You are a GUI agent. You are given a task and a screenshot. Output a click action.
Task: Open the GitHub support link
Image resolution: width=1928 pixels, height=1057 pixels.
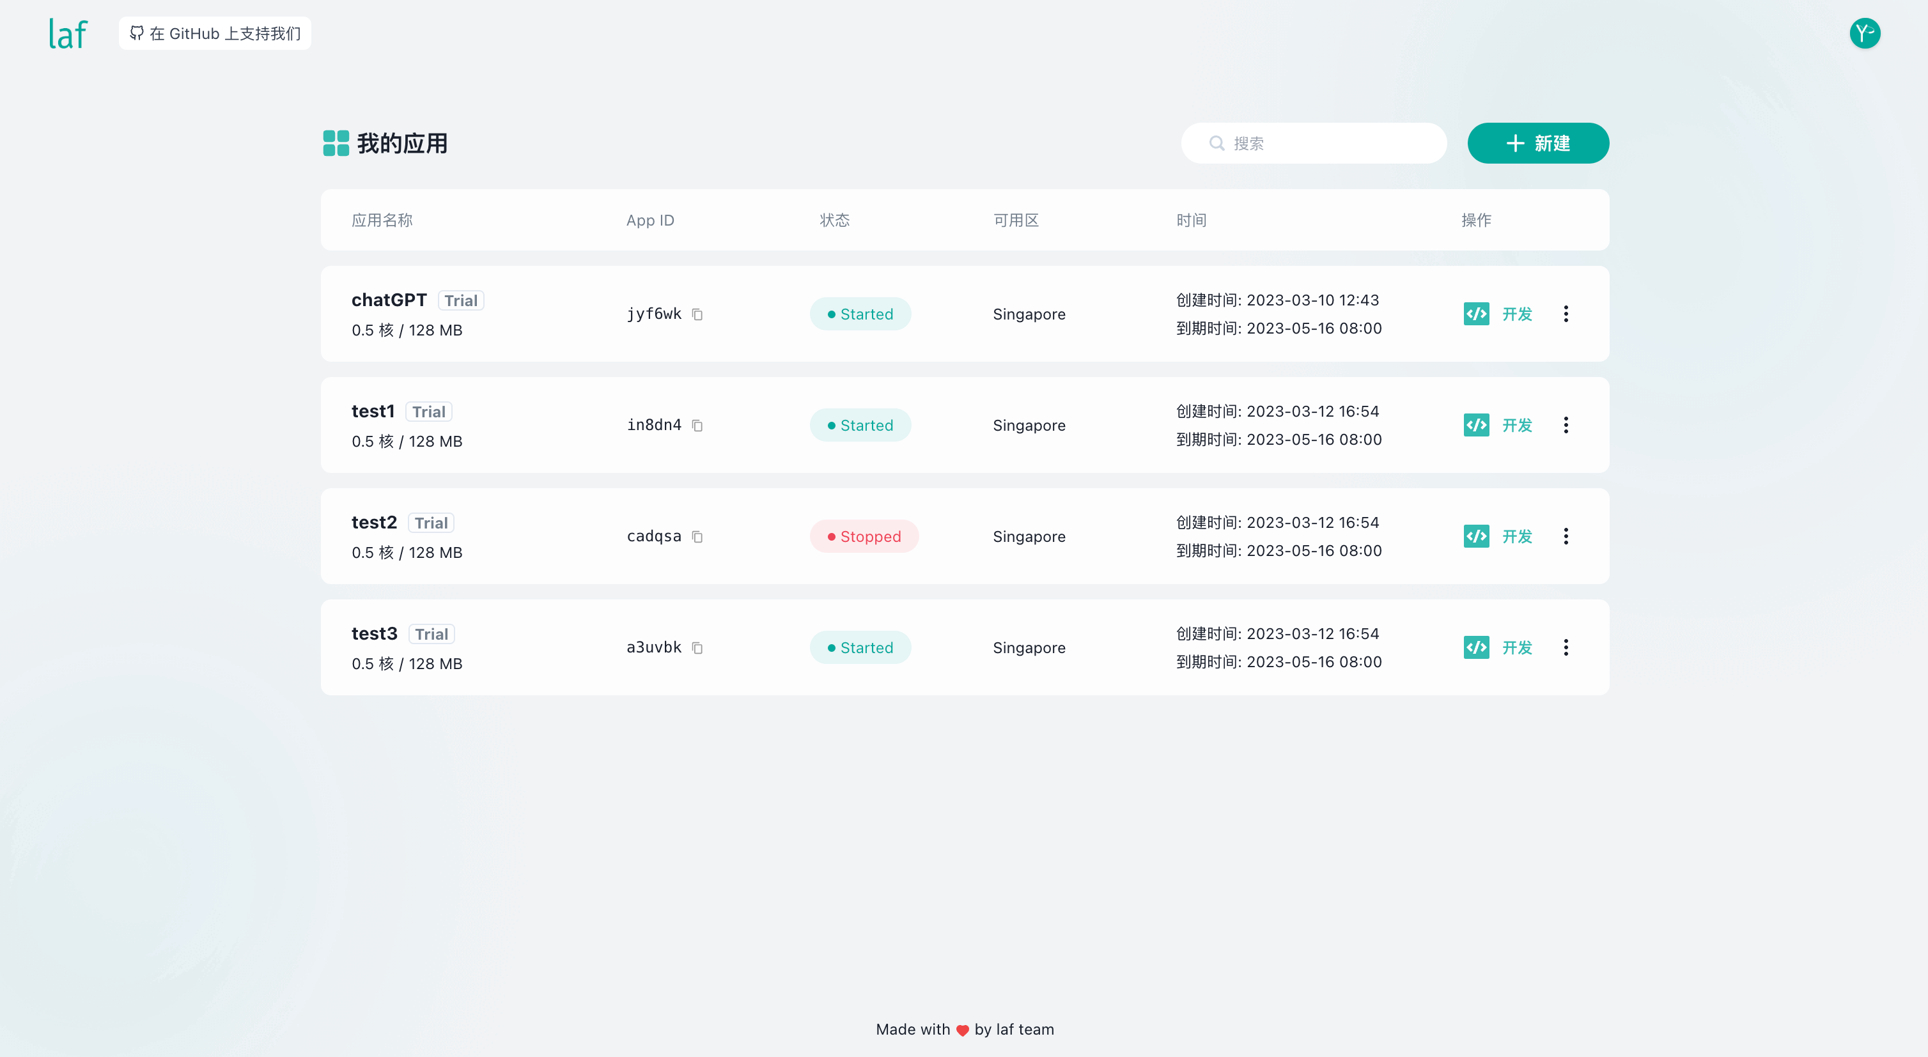pyautogui.click(x=215, y=34)
